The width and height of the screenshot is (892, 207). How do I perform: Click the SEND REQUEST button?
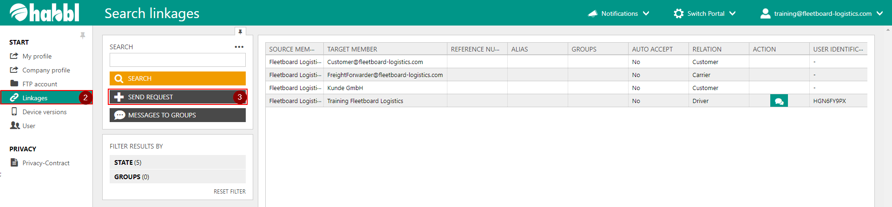[x=177, y=97]
